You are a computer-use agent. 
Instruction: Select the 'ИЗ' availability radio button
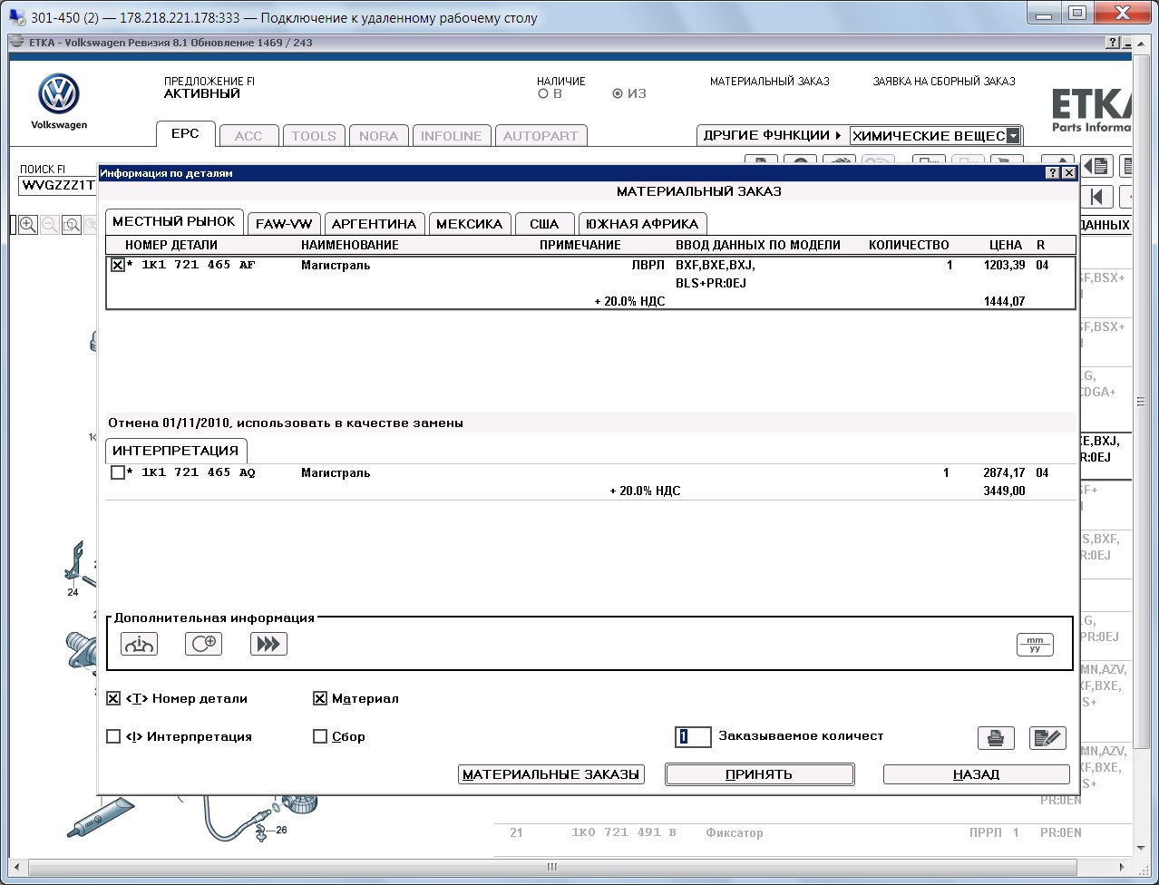coord(618,93)
